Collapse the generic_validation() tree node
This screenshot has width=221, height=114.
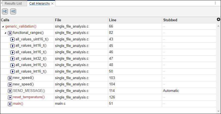pos(3,27)
